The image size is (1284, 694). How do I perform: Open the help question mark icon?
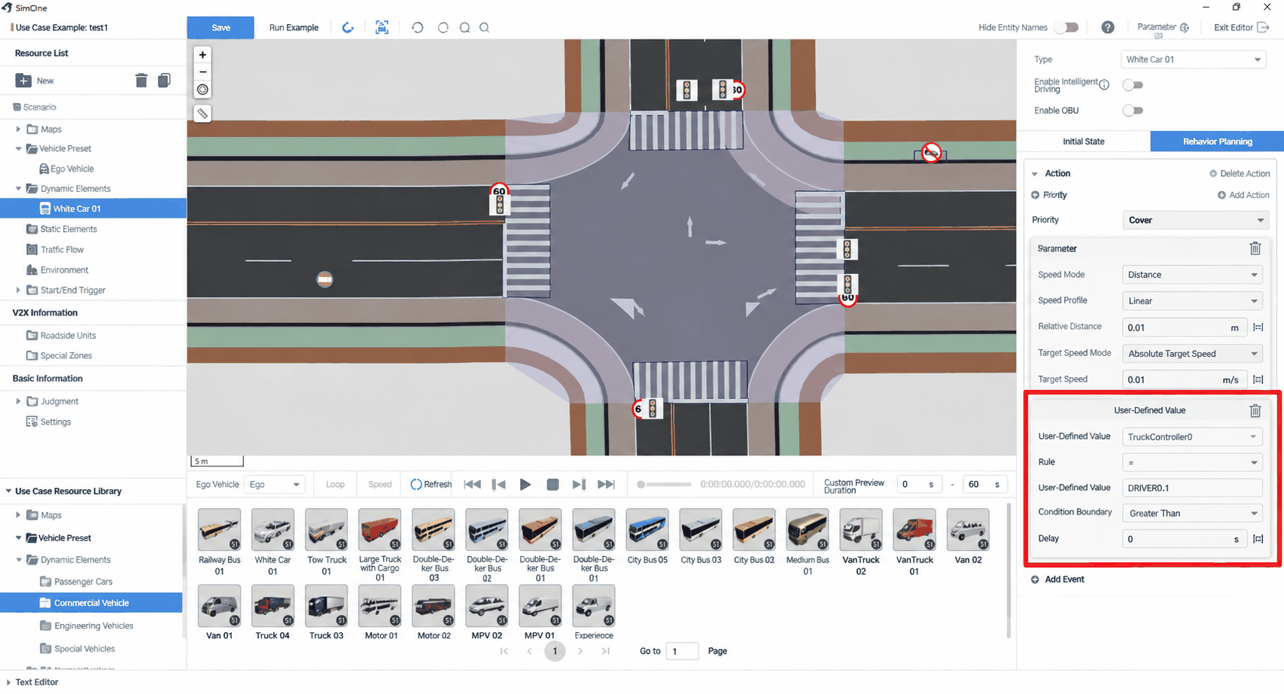[x=1108, y=27]
